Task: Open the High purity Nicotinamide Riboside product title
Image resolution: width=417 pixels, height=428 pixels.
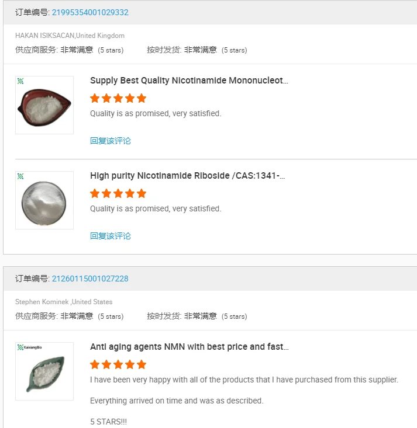Action: coord(187,176)
